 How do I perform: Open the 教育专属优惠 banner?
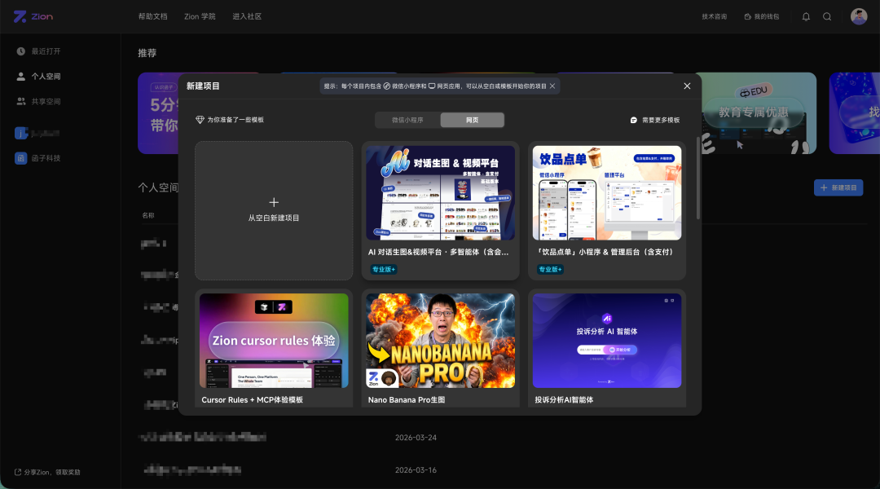click(x=755, y=112)
